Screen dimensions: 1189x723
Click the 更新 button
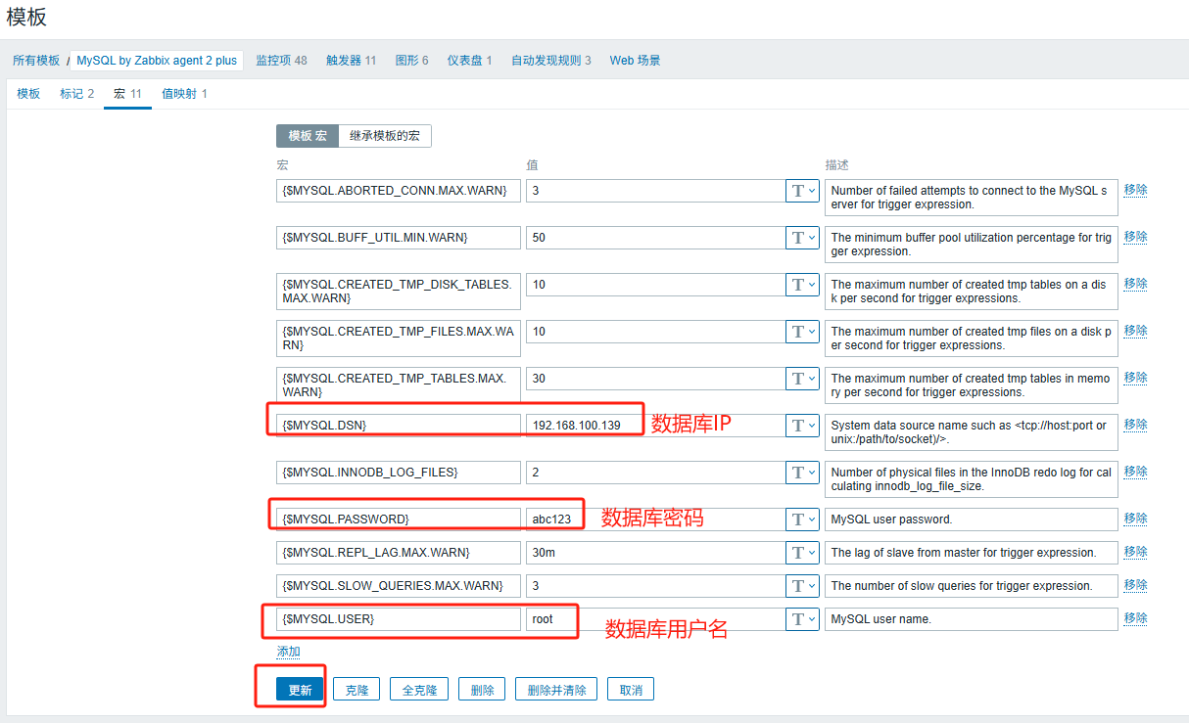tap(300, 690)
